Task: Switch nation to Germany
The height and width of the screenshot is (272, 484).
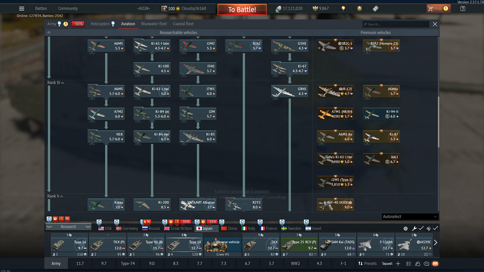Action: point(127,228)
